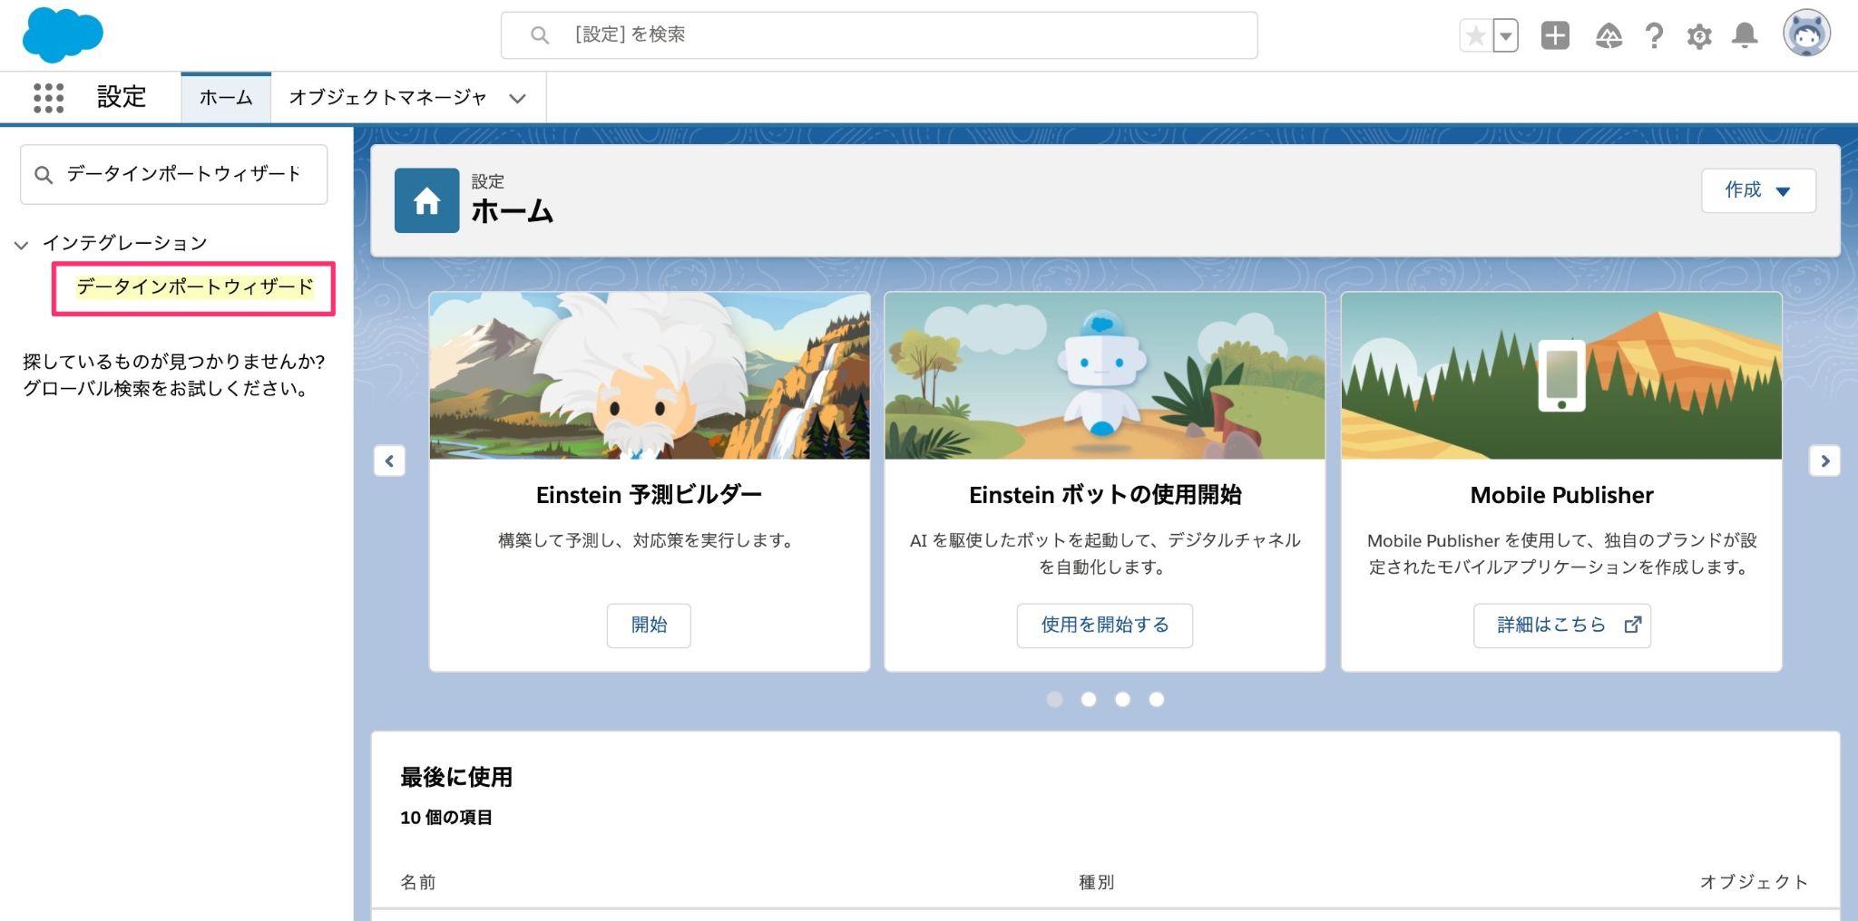
Task: Open the notifications bell
Action: click(x=1745, y=36)
